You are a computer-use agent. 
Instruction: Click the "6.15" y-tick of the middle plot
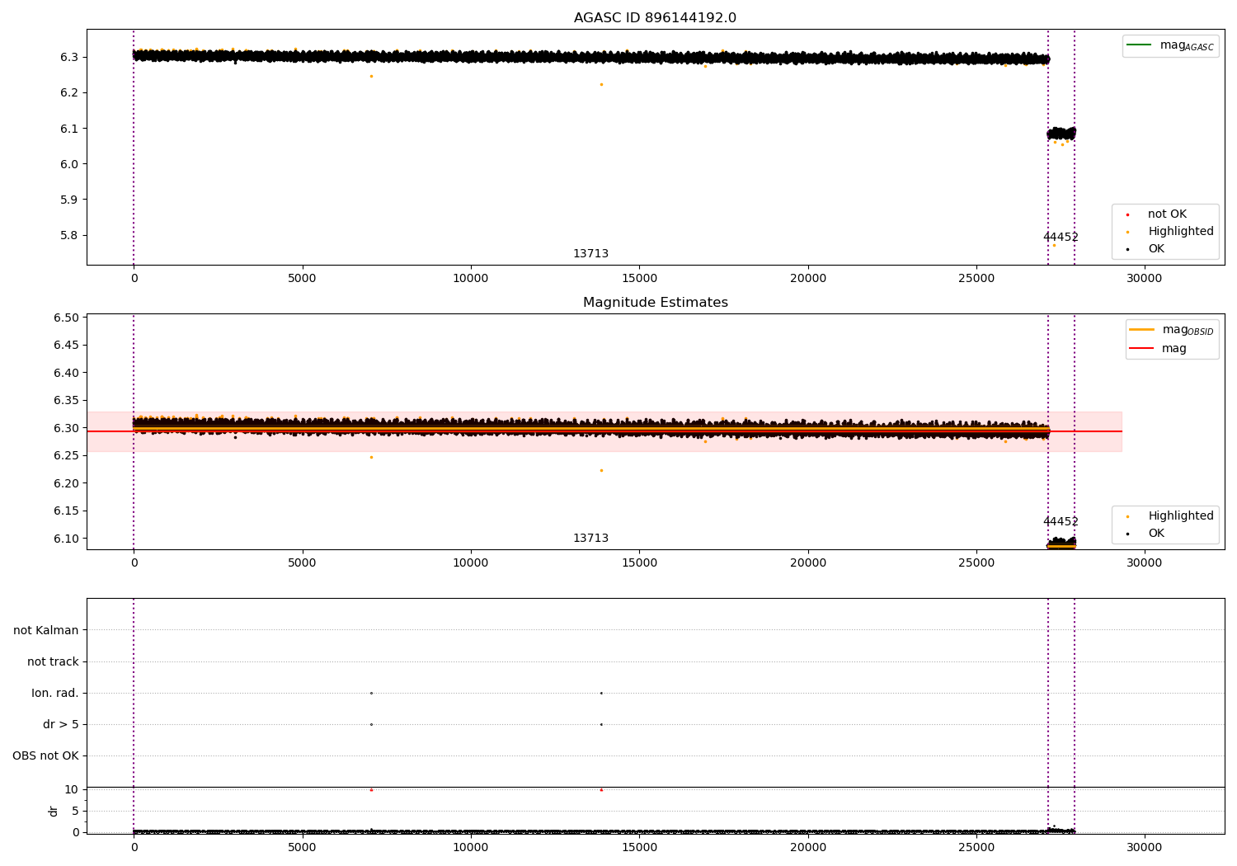click(66, 511)
